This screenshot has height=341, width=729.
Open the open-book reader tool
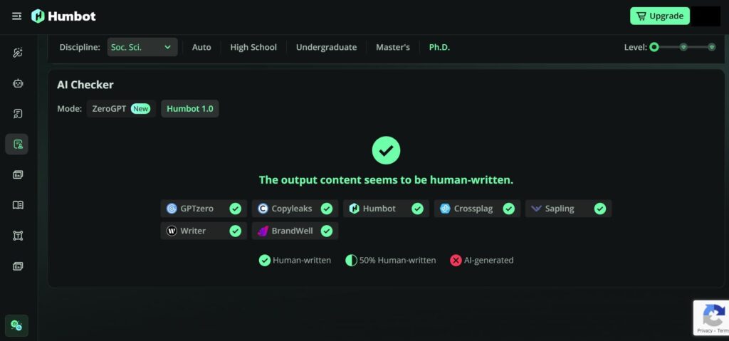[18, 205]
